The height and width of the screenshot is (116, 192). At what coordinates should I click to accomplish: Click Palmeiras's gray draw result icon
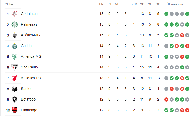tap(182, 25)
